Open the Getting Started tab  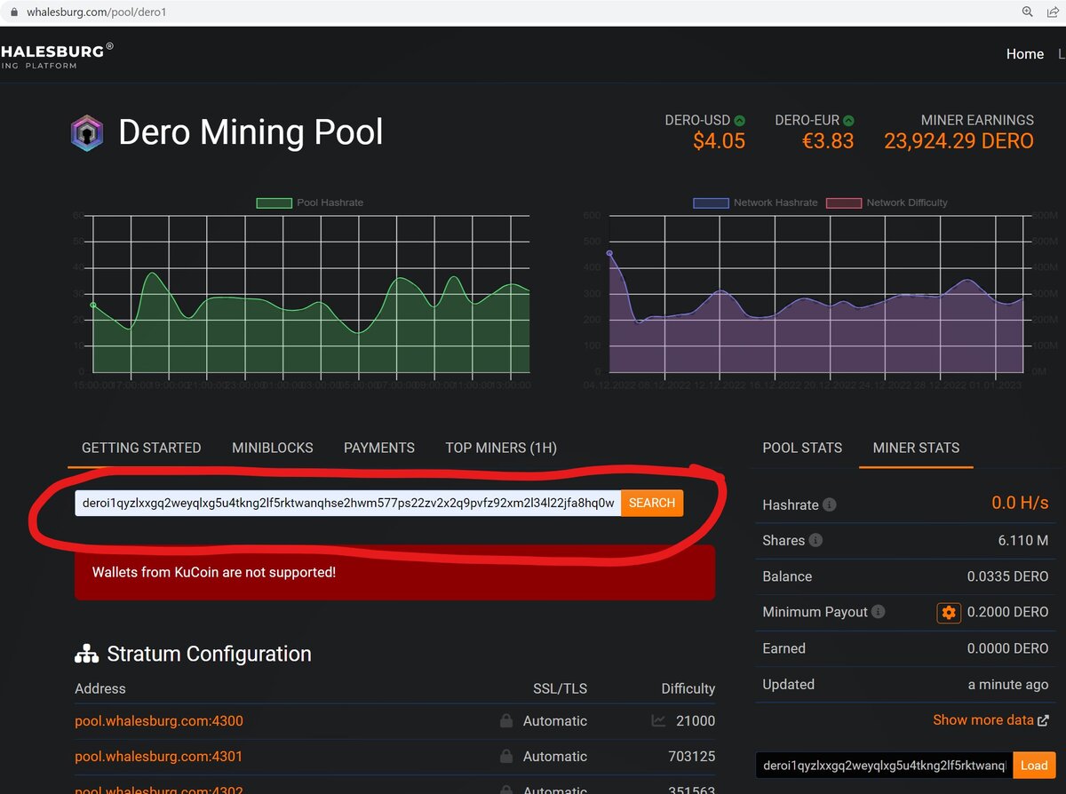pyautogui.click(x=141, y=448)
